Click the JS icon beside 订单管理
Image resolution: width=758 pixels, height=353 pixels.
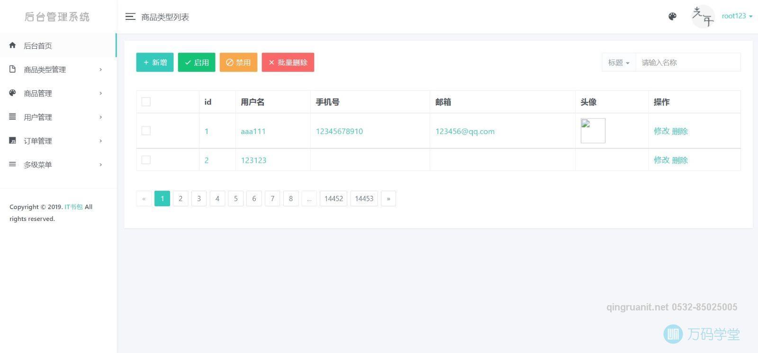13,141
